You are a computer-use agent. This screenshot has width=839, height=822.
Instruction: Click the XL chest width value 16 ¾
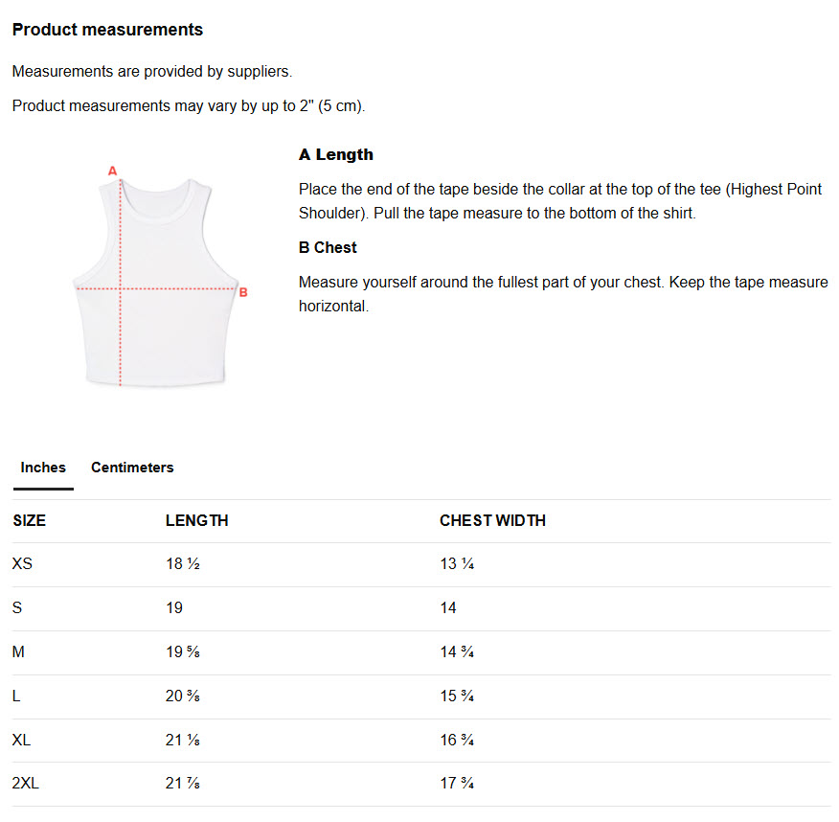[x=457, y=741]
